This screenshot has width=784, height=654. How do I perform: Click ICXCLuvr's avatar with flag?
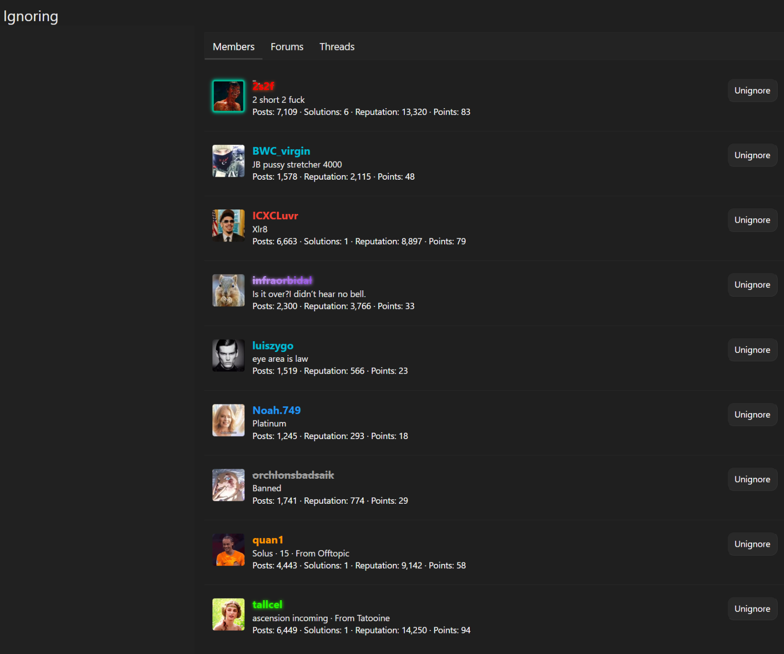(228, 226)
